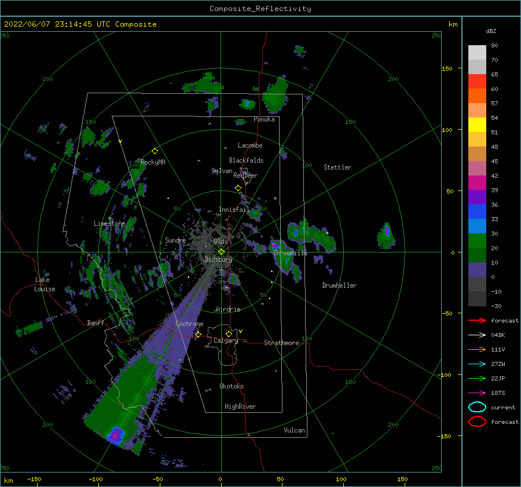Click the magenta 18TS arrow icon

477,393
